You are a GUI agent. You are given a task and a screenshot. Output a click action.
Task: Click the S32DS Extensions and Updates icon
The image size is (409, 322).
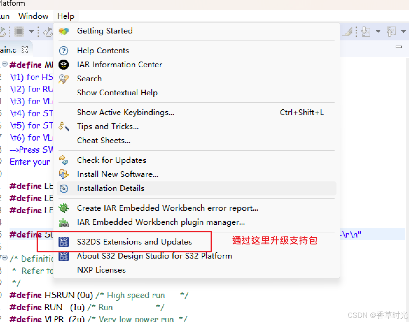coord(64,242)
